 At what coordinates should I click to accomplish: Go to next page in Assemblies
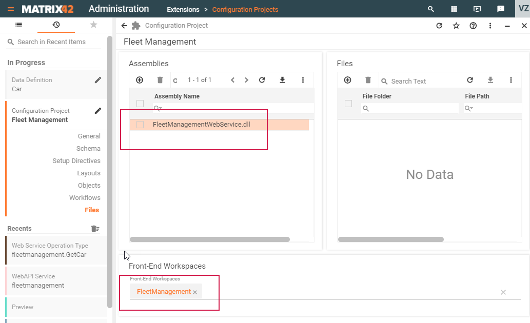pyautogui.click(x=246, y=80)
